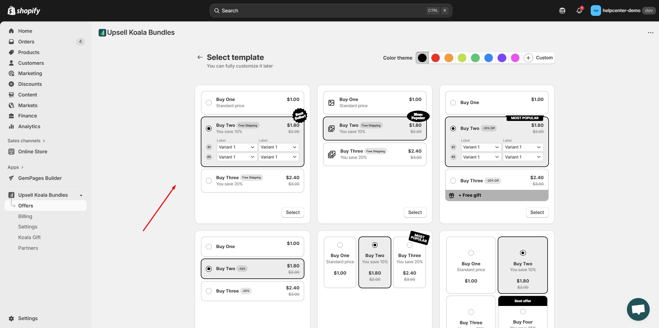Open the Home section in the sidebar

tap(25, 31)
